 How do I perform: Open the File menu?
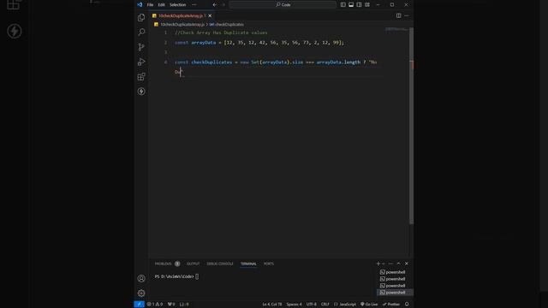coord(150,4)
